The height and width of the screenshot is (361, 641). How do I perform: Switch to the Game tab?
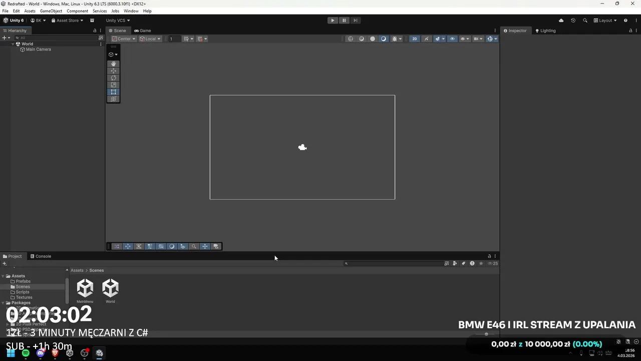(143, 31)
